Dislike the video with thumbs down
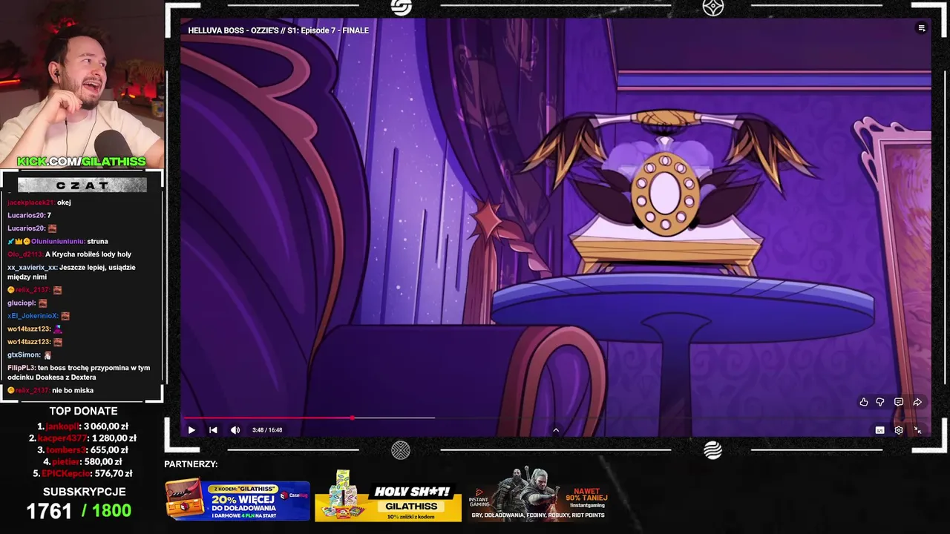Viewport: 950px width, 534px height. [880, 402]
